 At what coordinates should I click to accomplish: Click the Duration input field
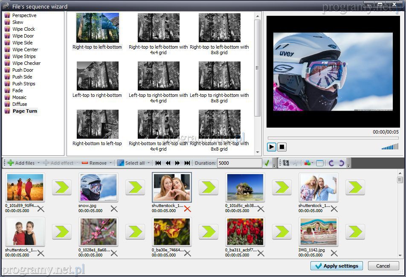click(x=239, y=163)
